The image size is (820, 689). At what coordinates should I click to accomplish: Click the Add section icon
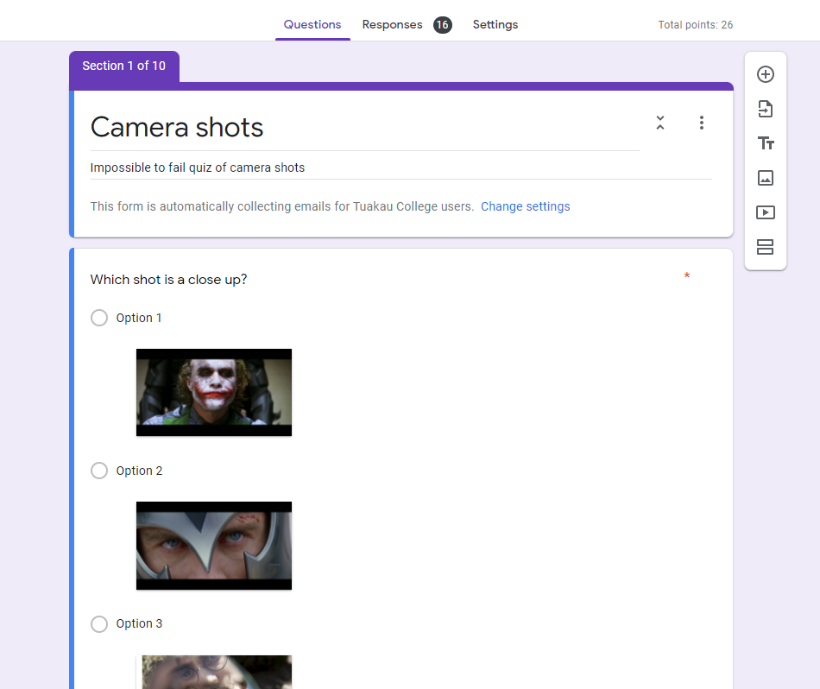(x=765, y=247)
